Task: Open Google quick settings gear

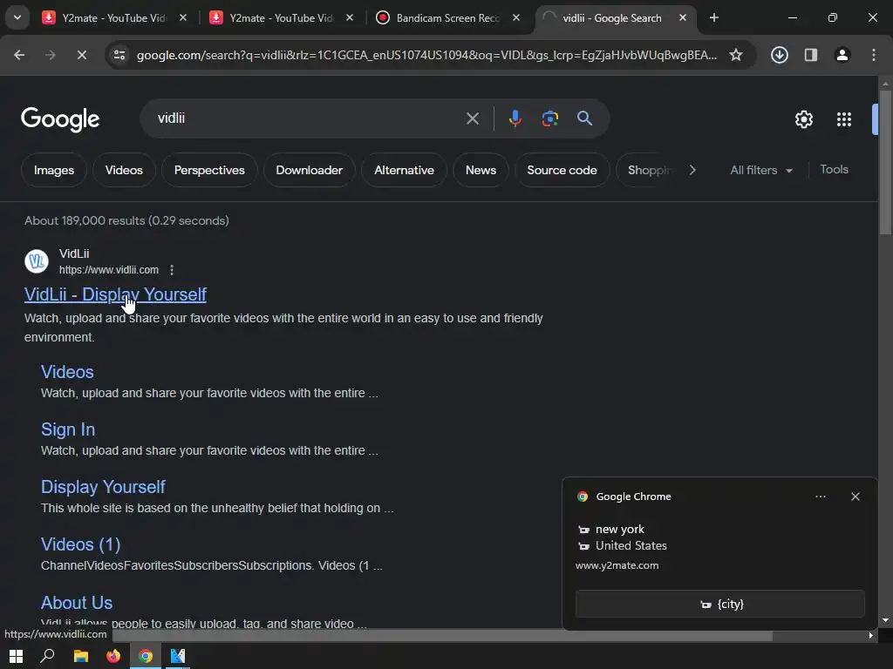Action: pos(803,118)
